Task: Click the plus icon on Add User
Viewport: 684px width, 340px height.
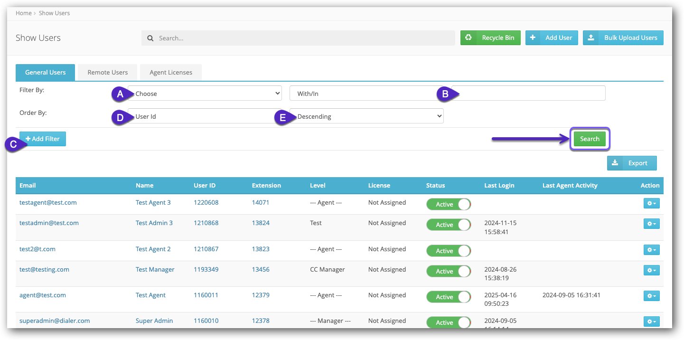Action: pos(533,38)
